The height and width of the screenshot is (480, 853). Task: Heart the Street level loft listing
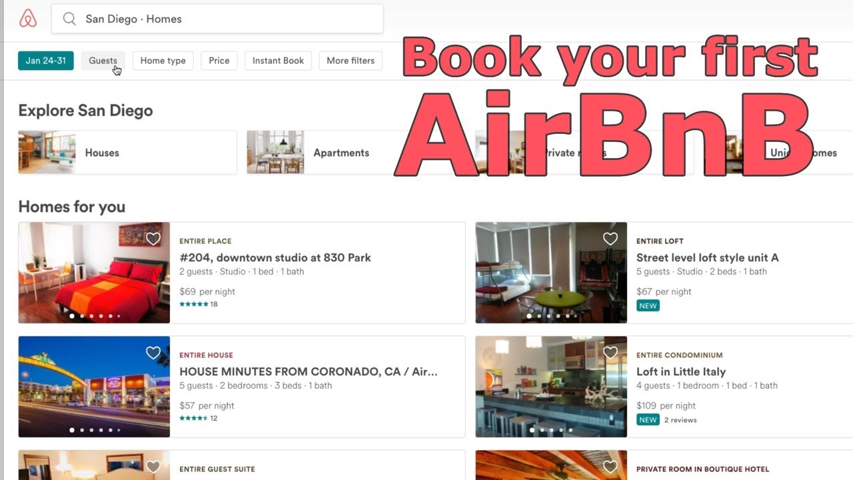pos(610,239)
